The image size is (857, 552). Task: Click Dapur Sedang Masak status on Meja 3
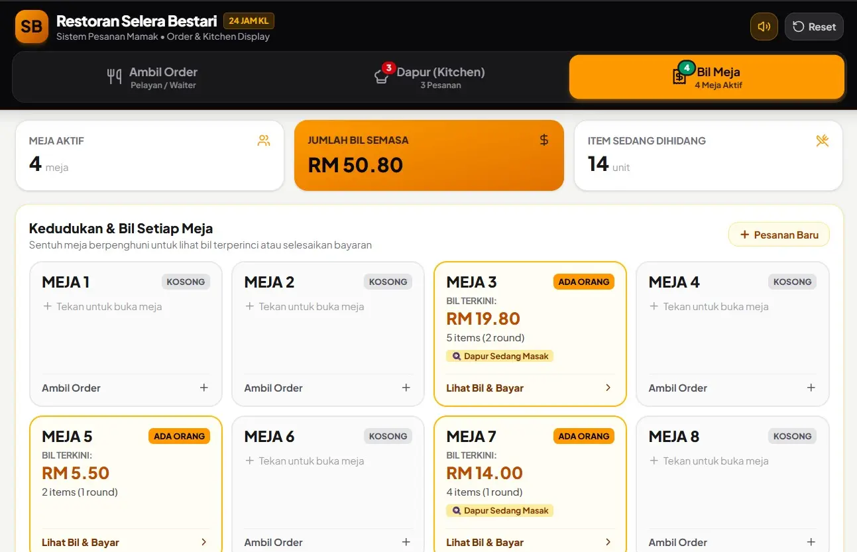click(x=500, y=356)
